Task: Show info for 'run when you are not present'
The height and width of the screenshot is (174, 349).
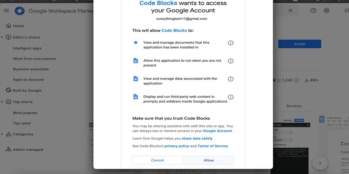Action: [x=231, y=61]
